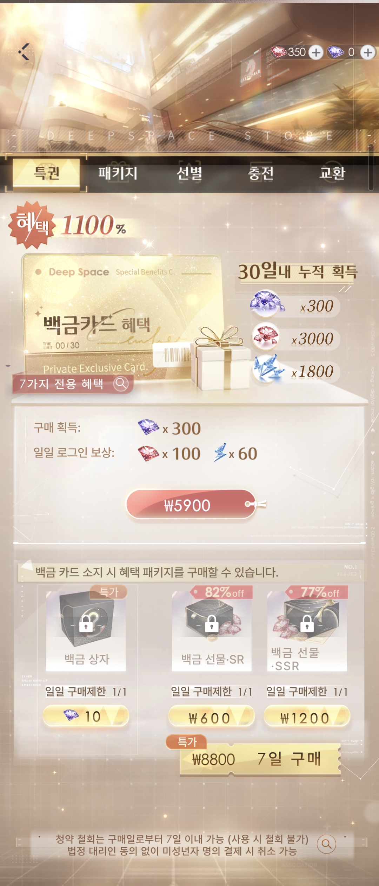The image size is (379, 886).
Task: Tap the locked 백금 선물·SR package
Action: click(x=212, y=631)
